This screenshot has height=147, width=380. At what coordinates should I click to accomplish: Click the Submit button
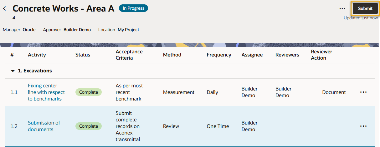[x=365, y=8]
